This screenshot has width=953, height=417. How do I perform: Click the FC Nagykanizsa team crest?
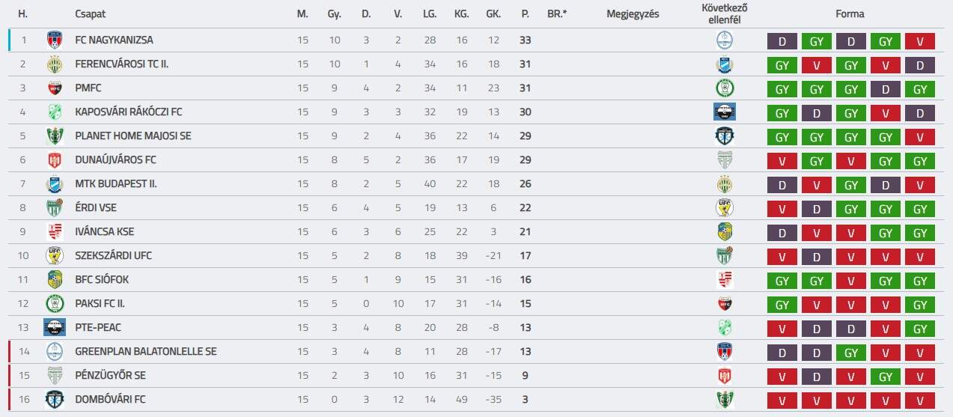(x=54, y=40)
